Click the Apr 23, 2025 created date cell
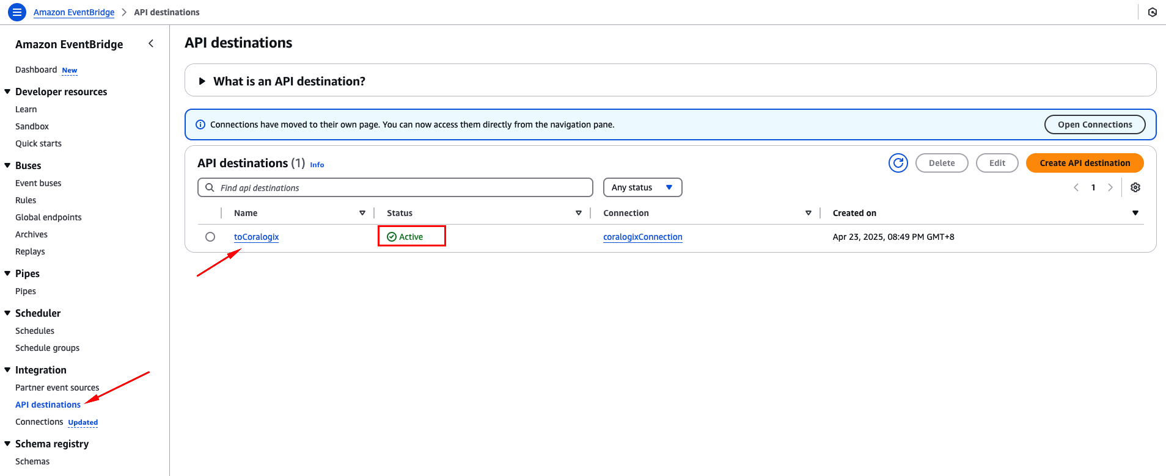Screen dimensions: 1166x476 click(x=893, y=237)
